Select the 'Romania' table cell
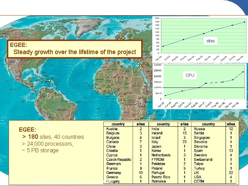This screenshot has width=248, height=186. (158, 181)
